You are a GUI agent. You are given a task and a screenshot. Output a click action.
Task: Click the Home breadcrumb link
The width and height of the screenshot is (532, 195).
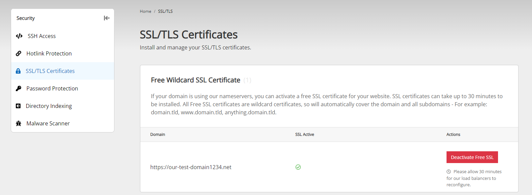coord(145,11)
